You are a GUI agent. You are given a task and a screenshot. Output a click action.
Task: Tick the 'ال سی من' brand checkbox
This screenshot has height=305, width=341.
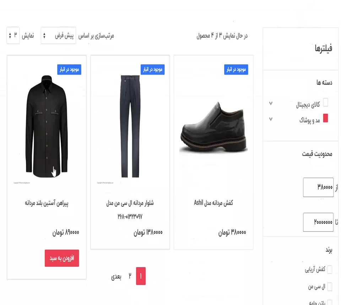pyautogui.click(x=330, y=287)
